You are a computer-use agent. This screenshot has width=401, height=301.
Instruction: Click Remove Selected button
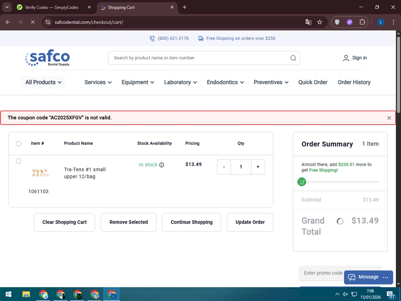[129, 222]
